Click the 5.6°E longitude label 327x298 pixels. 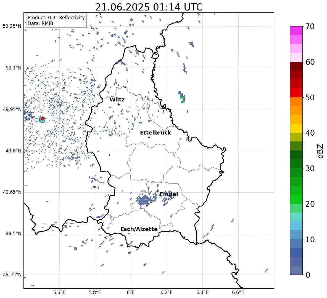coord(59,292)
